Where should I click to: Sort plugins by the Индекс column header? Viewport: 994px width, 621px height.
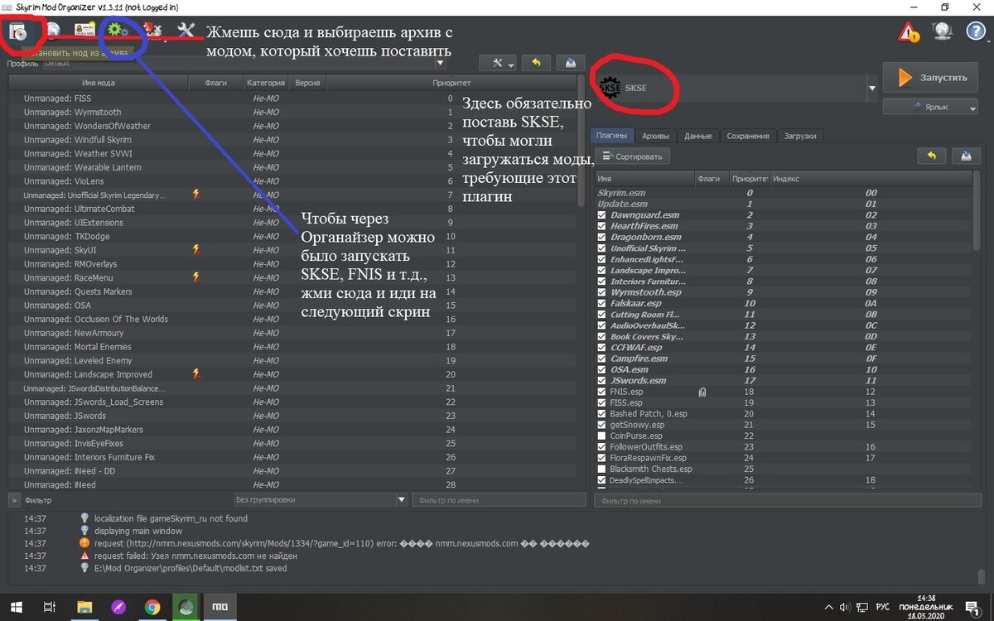(871, 178)
